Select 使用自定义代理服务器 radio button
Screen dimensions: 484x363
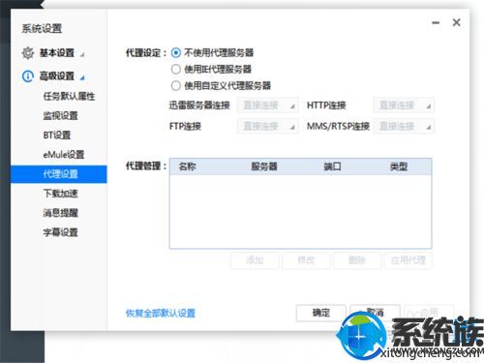click(176, 86)
